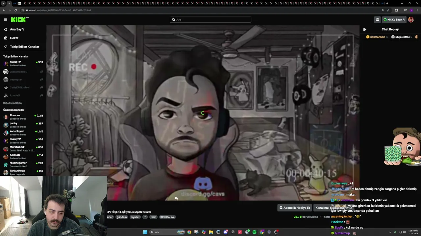Open CellaKMikrofoN followed channel
This screenshot has width=421, height=236.
point(23,88)
